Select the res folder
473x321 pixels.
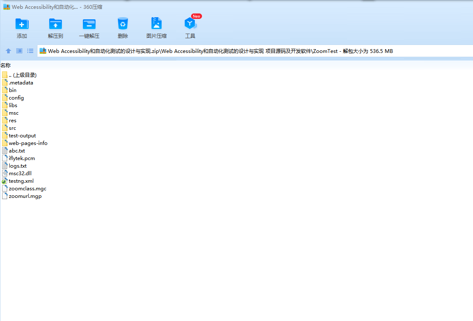point(9,121)
